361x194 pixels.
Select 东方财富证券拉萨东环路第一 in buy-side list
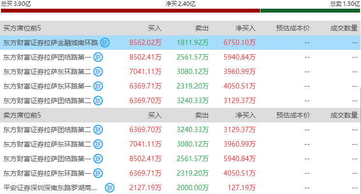(47, 86)
